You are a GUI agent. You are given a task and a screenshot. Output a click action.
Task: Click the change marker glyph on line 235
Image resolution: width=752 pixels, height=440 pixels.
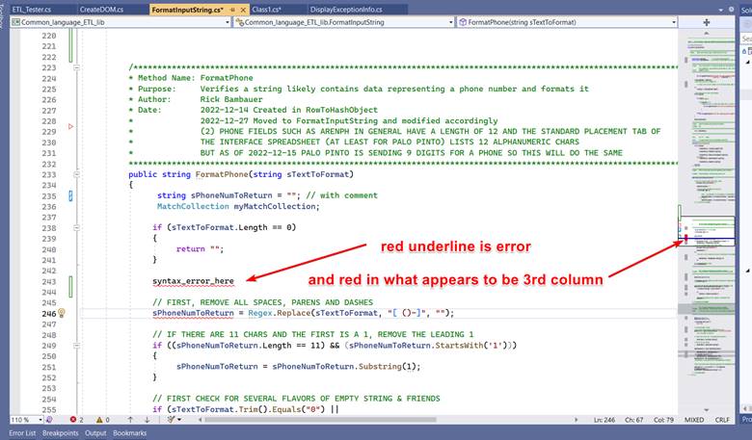70,195
